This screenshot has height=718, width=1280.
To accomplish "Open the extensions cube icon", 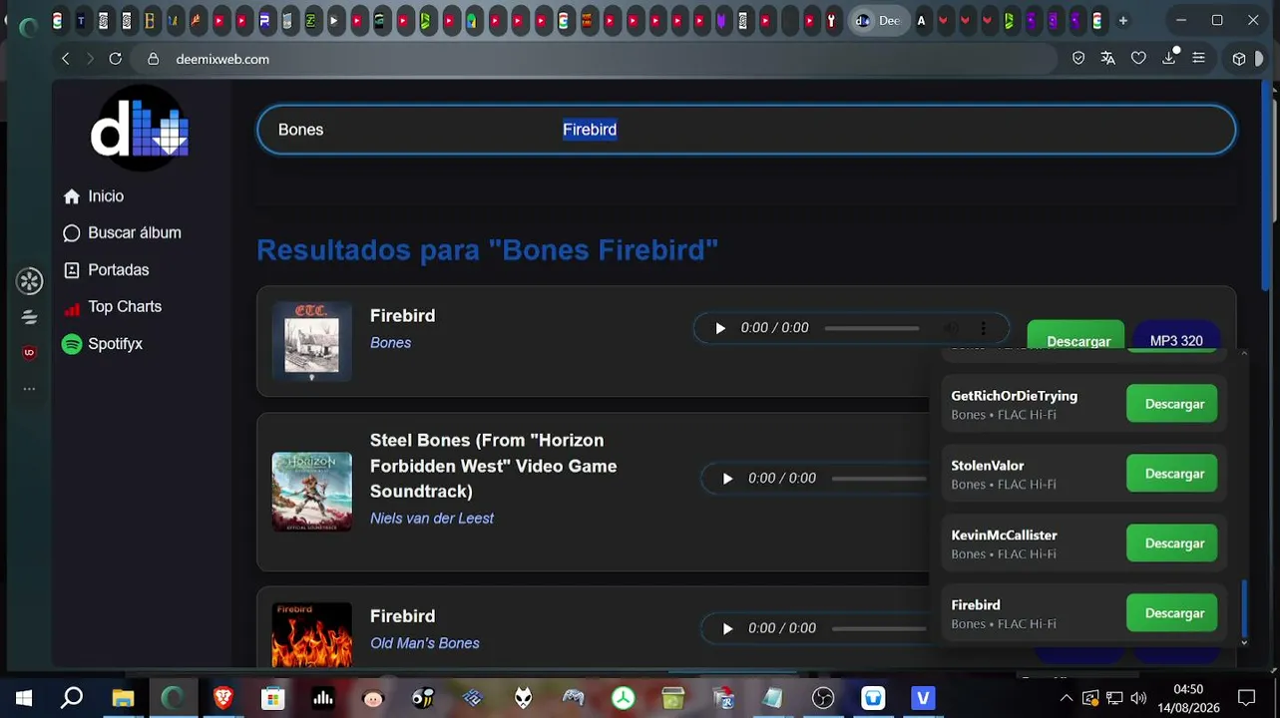I will click(1239, 59).
